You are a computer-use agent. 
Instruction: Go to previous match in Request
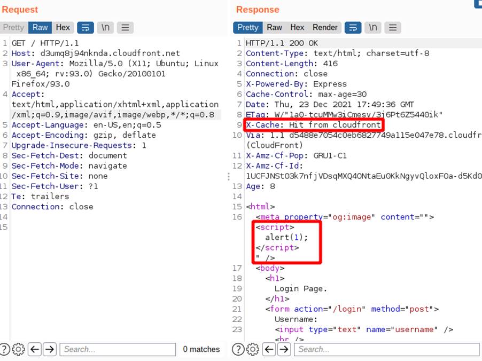tap(35, 349)
